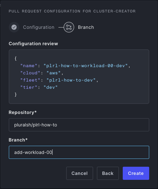Click the Repository input field

tap(79, 125)
